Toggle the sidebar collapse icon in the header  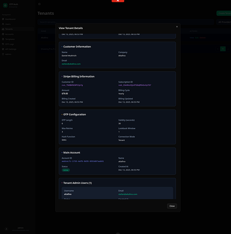coord(39,4)
